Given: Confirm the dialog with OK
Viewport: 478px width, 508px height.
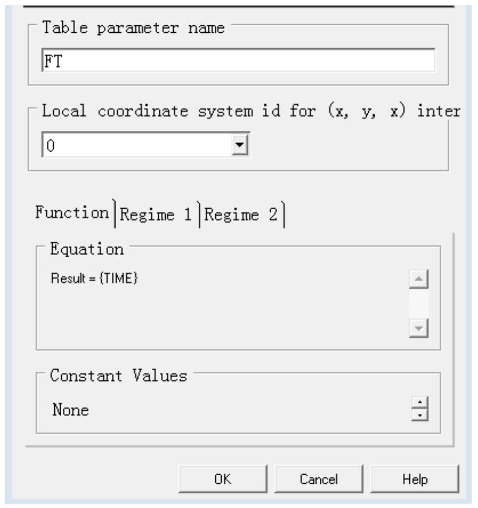Looking at the screenshot, I should click(222, 479).
